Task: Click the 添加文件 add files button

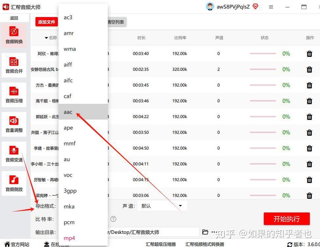Action: coord(46,22)
